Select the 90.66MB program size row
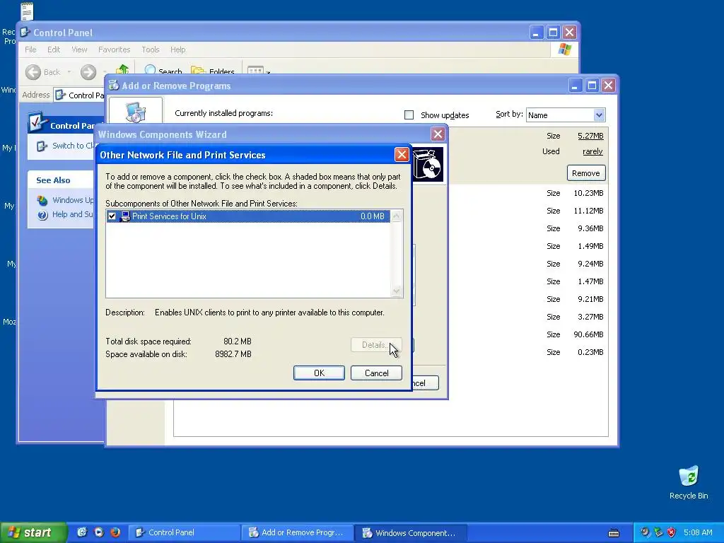Viewport: 724px width, 543px height. (x=575, y=334)
